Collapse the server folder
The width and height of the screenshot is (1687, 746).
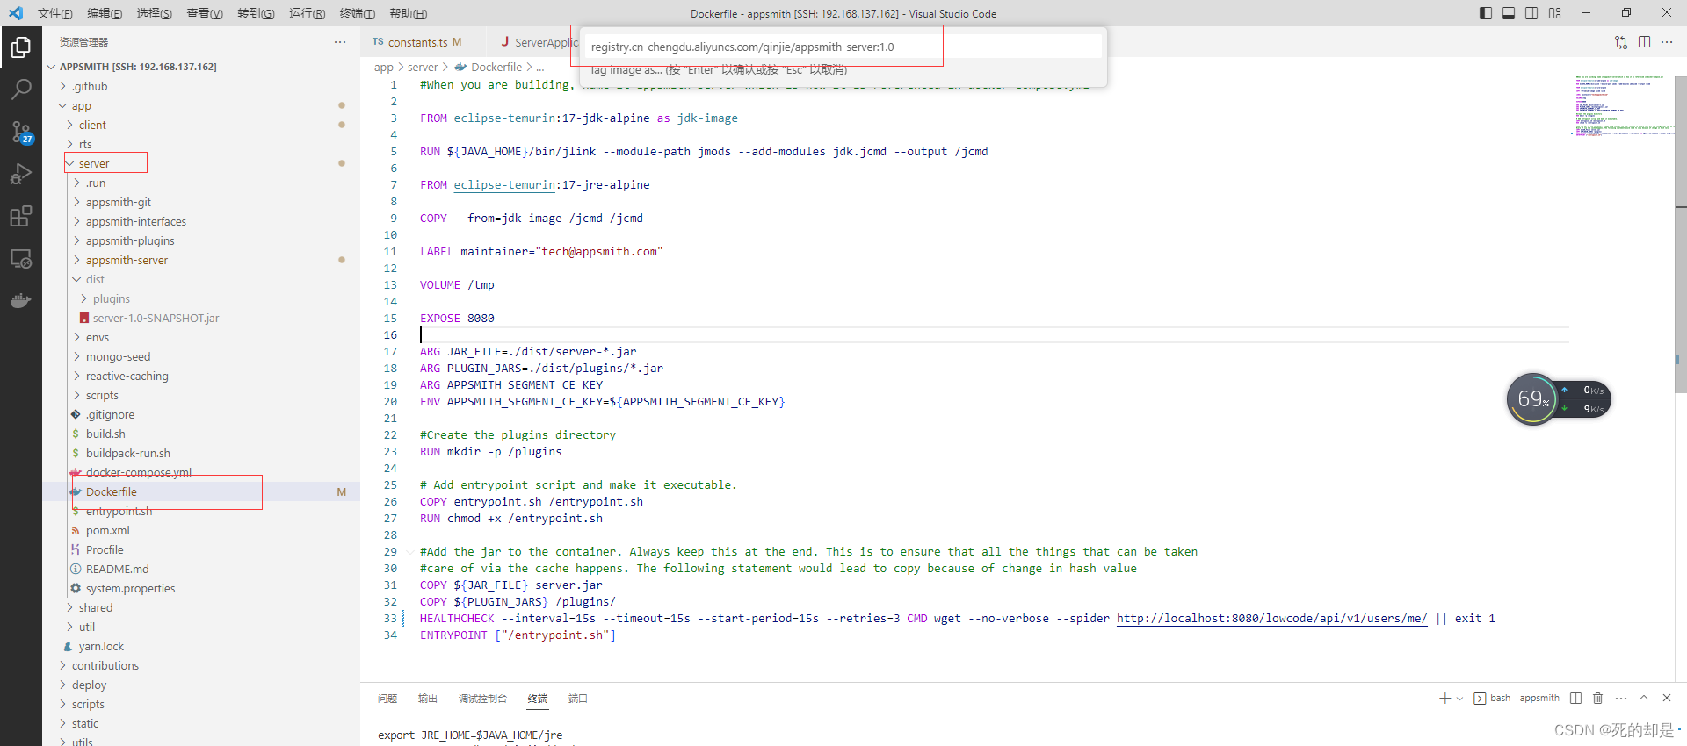(201, 163)
